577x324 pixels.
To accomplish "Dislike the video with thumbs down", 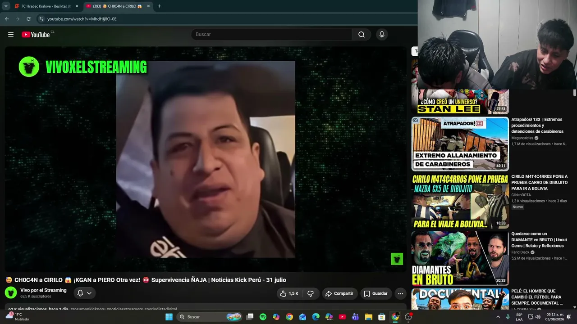I will 311,293.
